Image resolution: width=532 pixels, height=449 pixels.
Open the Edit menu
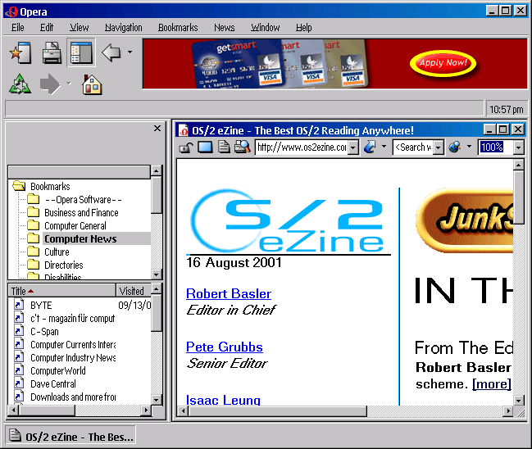click(x=47, y=28)
